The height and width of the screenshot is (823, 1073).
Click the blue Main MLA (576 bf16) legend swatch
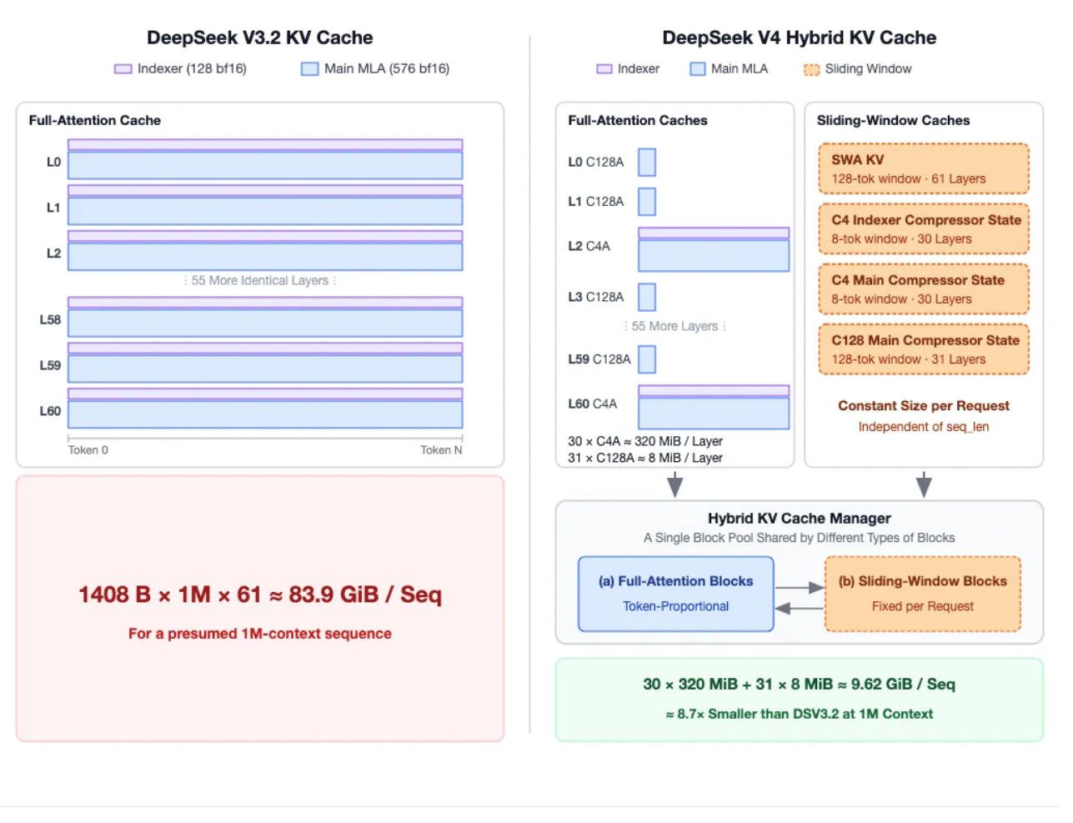coord(310,69)
